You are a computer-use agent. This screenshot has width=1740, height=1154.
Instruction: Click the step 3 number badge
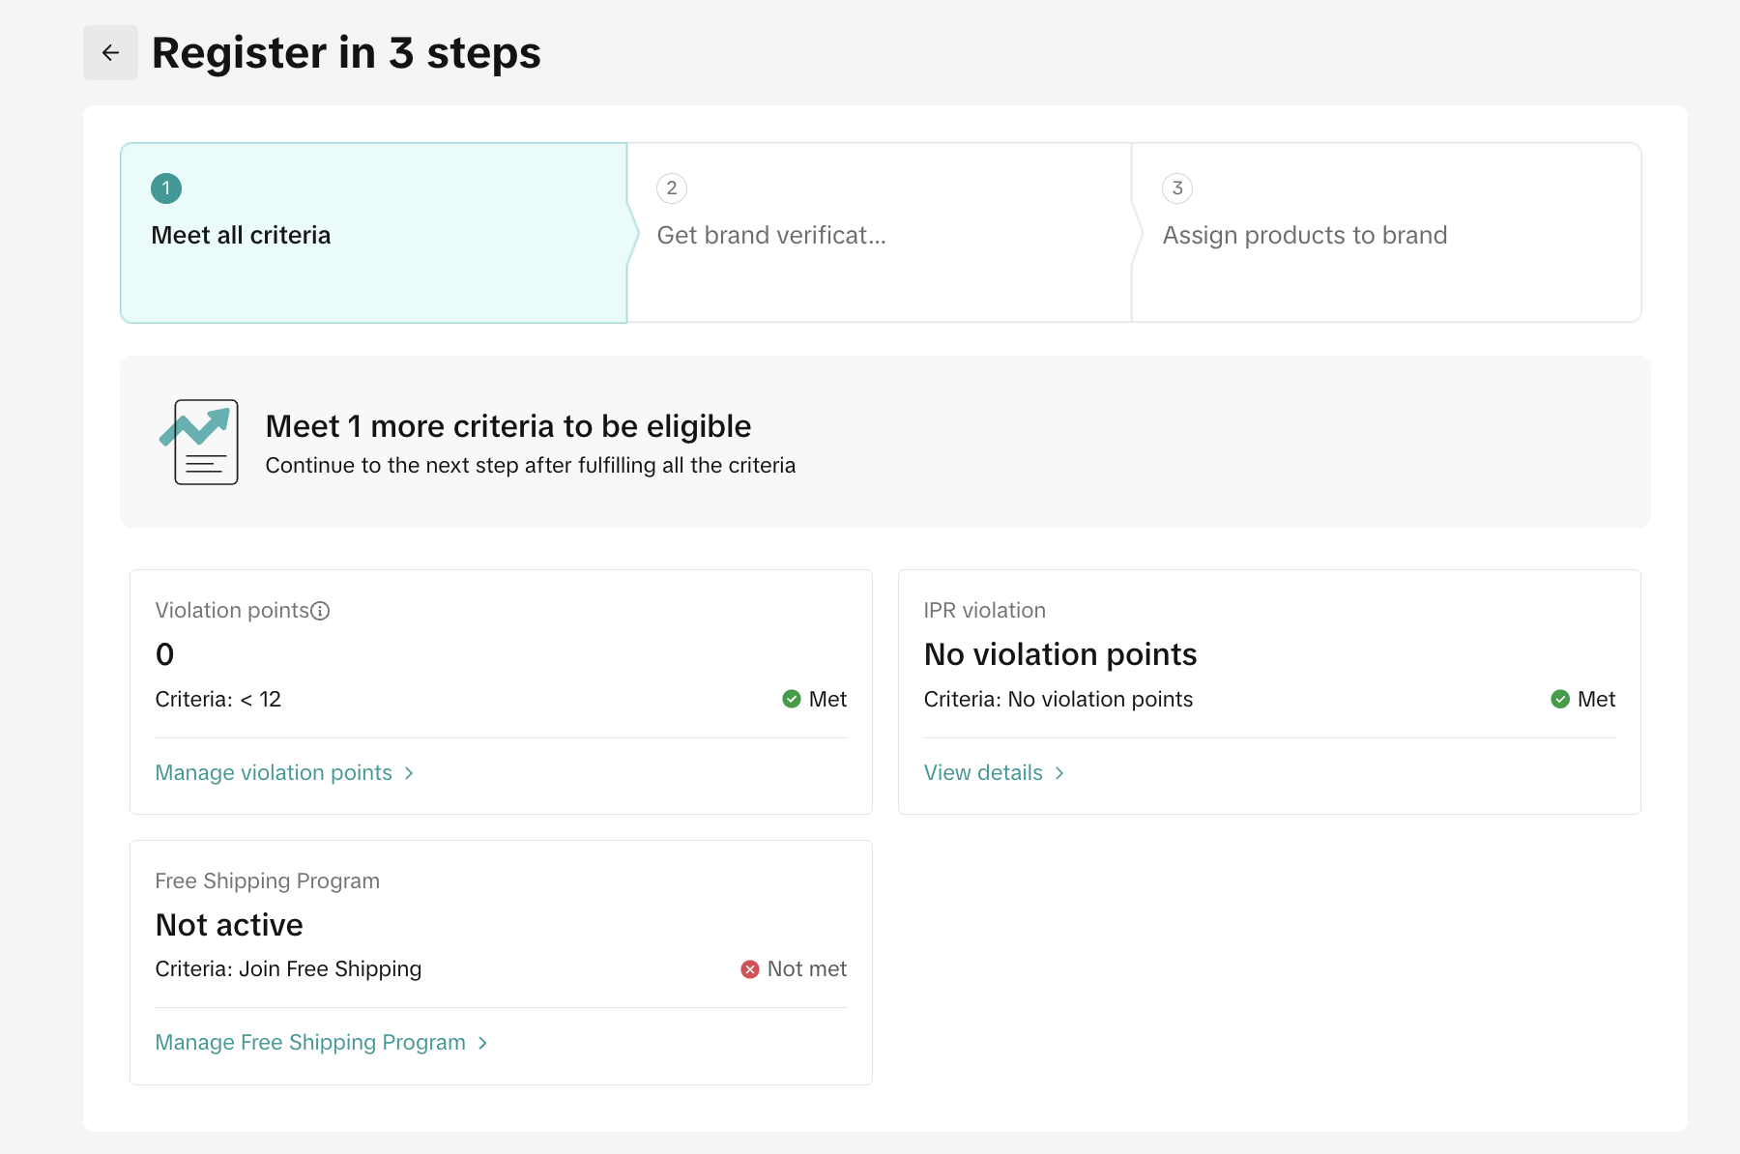click(x=1176, y=188)
